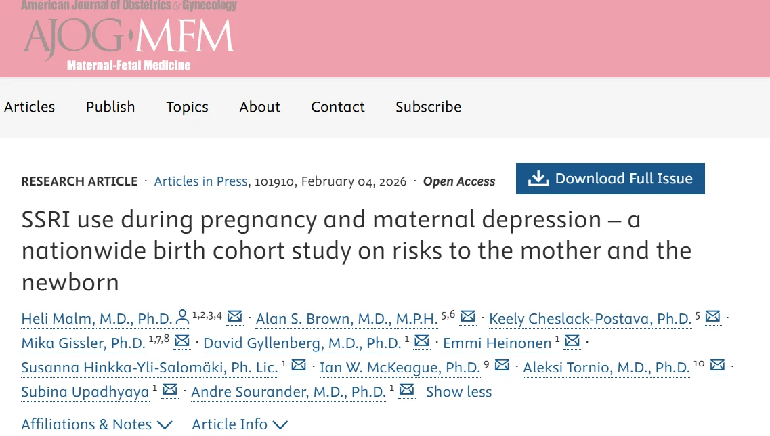
Task: Click the envelope icon after Keely Cheslack-Postava
Action: click(x=712, y=316)
